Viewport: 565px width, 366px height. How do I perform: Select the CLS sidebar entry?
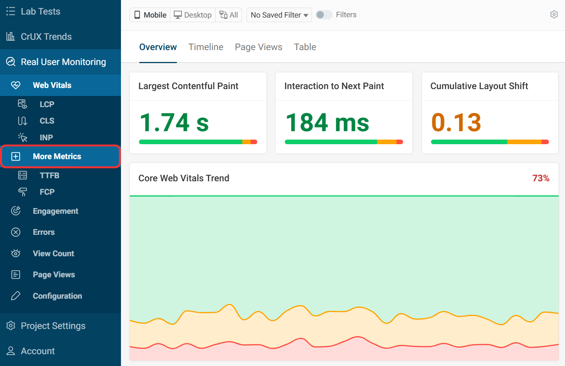(47, 120)
